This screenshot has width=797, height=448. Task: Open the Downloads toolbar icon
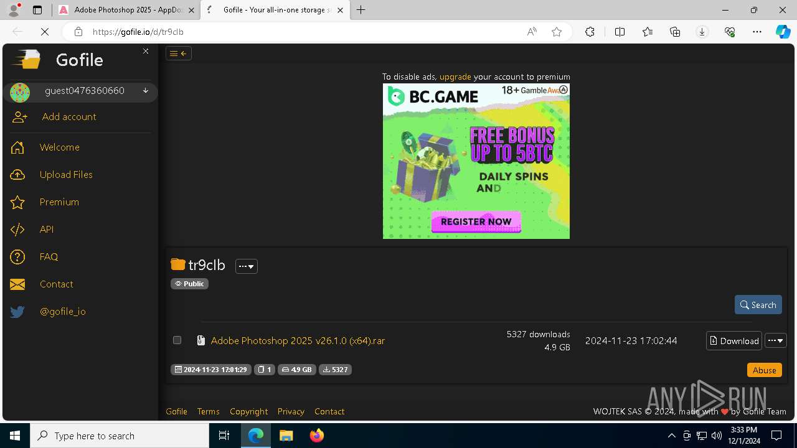tap(702, 32)
